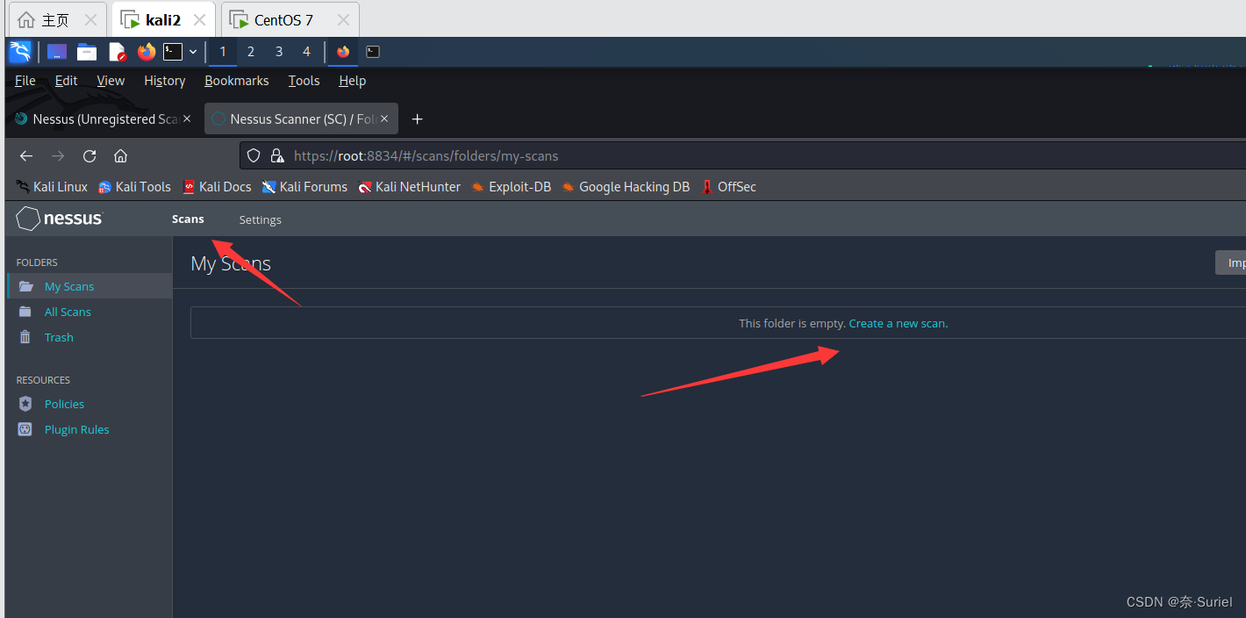Click the show desktop panel icon

pos(57,52)
